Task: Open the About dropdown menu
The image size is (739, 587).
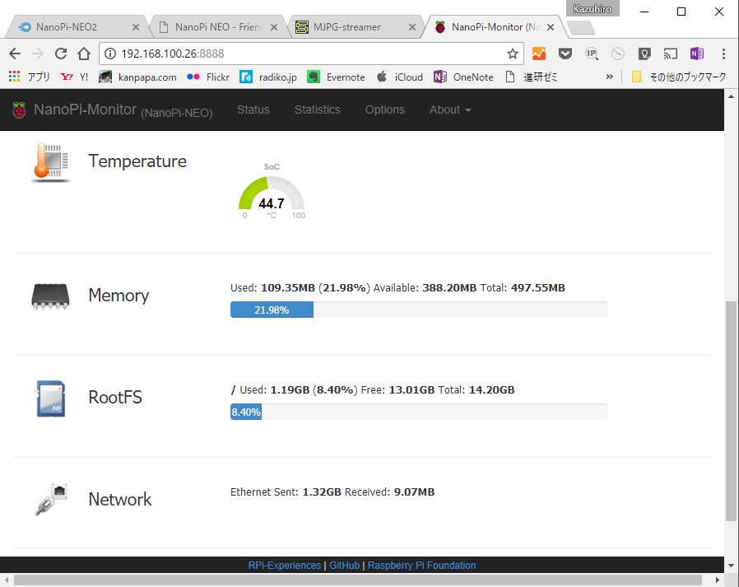Action: [449, 109]
